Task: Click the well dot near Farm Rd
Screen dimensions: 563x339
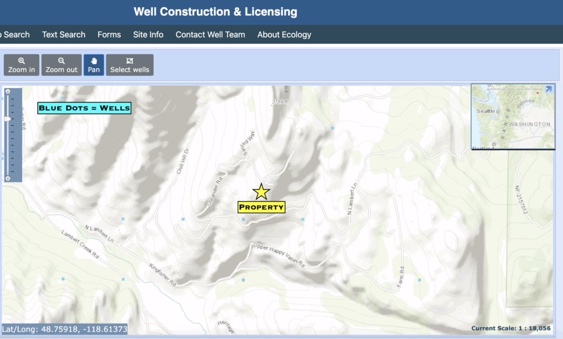Action: (420, 280)
